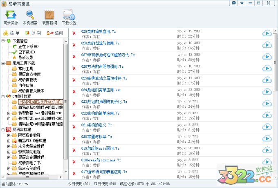Download 023数组的声明与初始化 via cloud icon
Viewport: 278px width, 188px height.
tap(267, 103)
